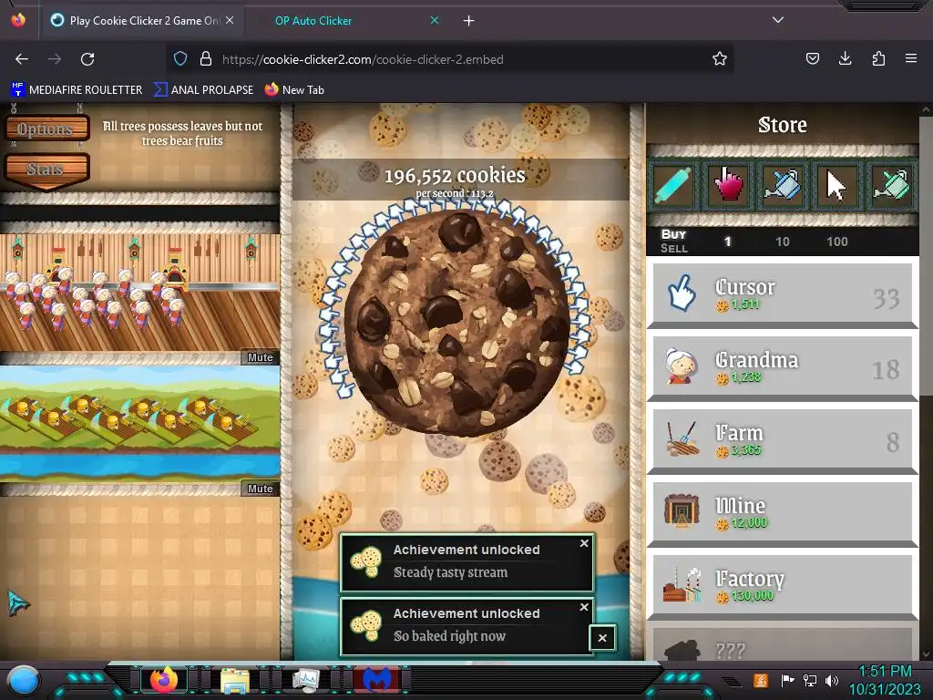Set purchase amount to 10
This screenshot has width=933, height=700.
pyautogui.click(x=783, y=241)
